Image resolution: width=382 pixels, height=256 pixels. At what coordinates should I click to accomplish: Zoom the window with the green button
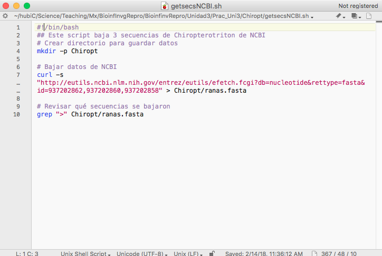27,6
